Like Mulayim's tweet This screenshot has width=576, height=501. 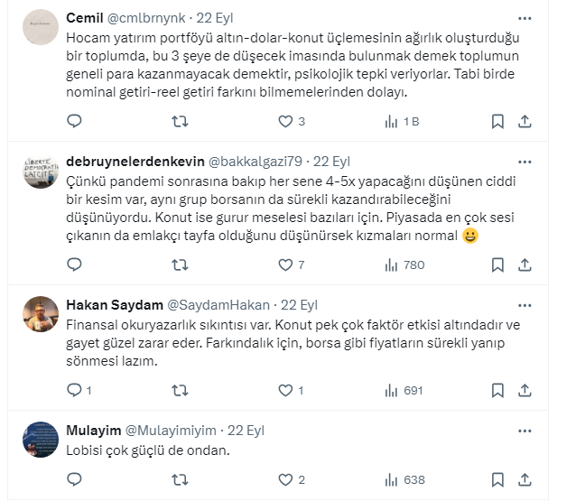pyautogui.click(x=285, y=479)
